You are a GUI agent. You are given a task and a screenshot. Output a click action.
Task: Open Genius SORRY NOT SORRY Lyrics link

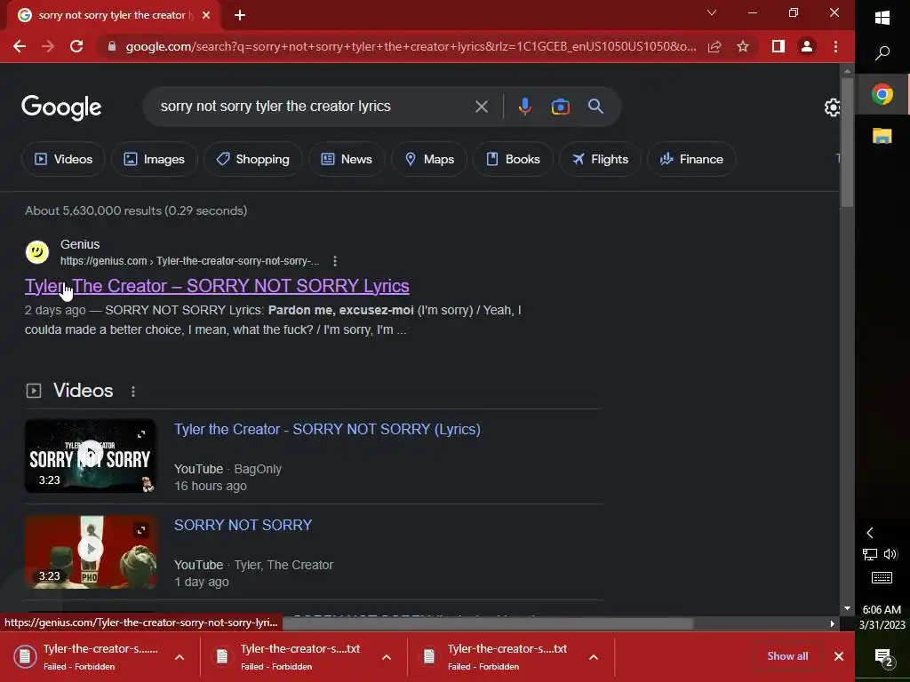point(217,286)
